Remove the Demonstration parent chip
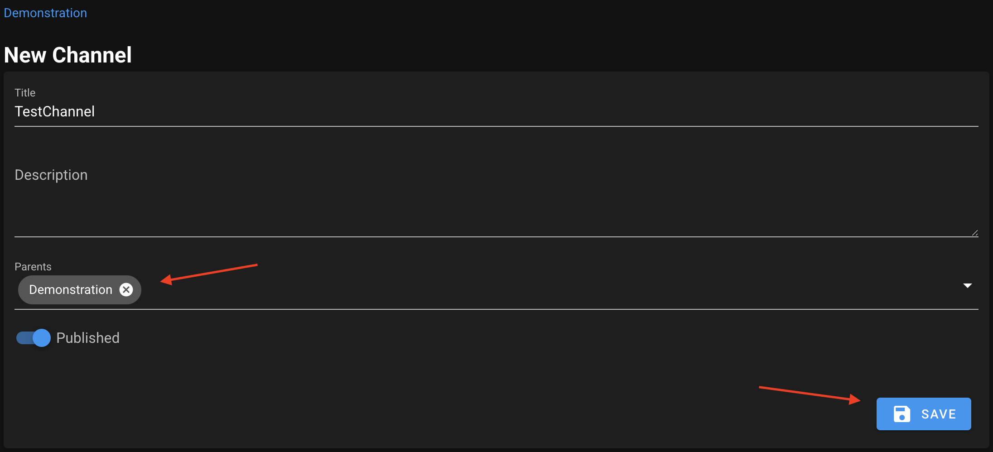 (x=126, y=289)
